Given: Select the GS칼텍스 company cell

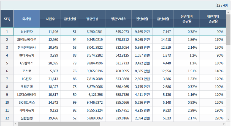Looking at the screenshot, I should click(27, 63).
